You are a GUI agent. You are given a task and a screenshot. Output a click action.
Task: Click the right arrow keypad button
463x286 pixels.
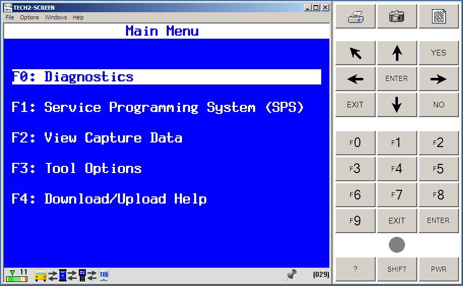[439, 79]
